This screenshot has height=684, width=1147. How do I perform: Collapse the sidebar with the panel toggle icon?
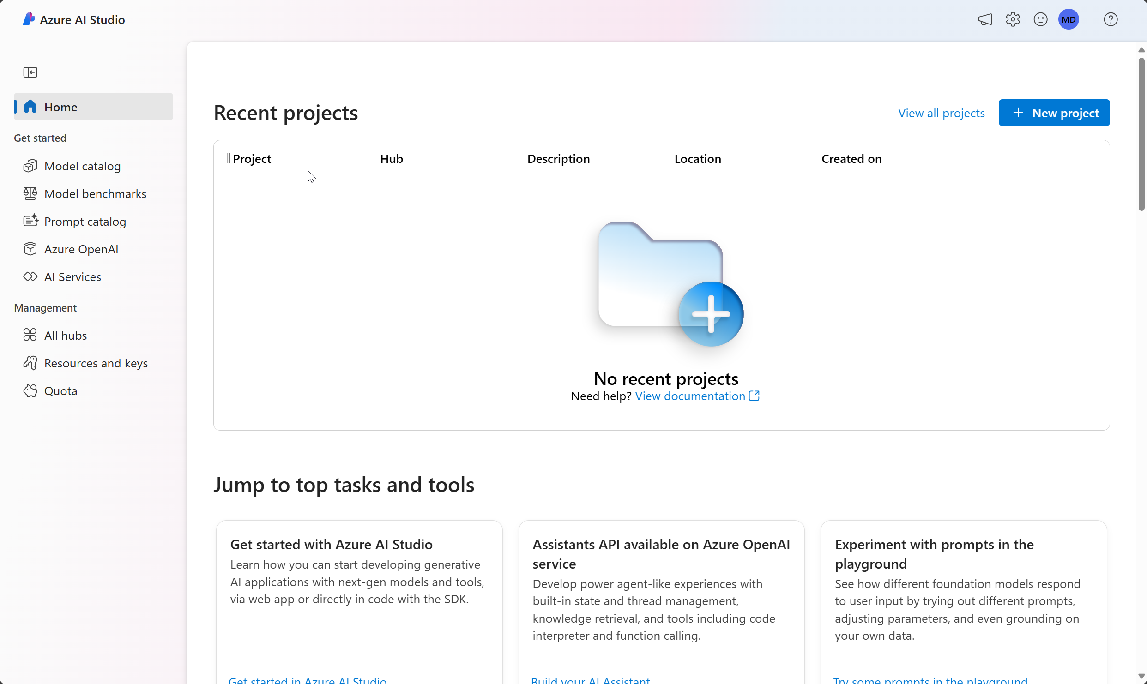tap(30, 72)
